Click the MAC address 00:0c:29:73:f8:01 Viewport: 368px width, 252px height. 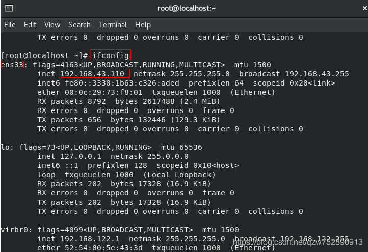[103, 92]
